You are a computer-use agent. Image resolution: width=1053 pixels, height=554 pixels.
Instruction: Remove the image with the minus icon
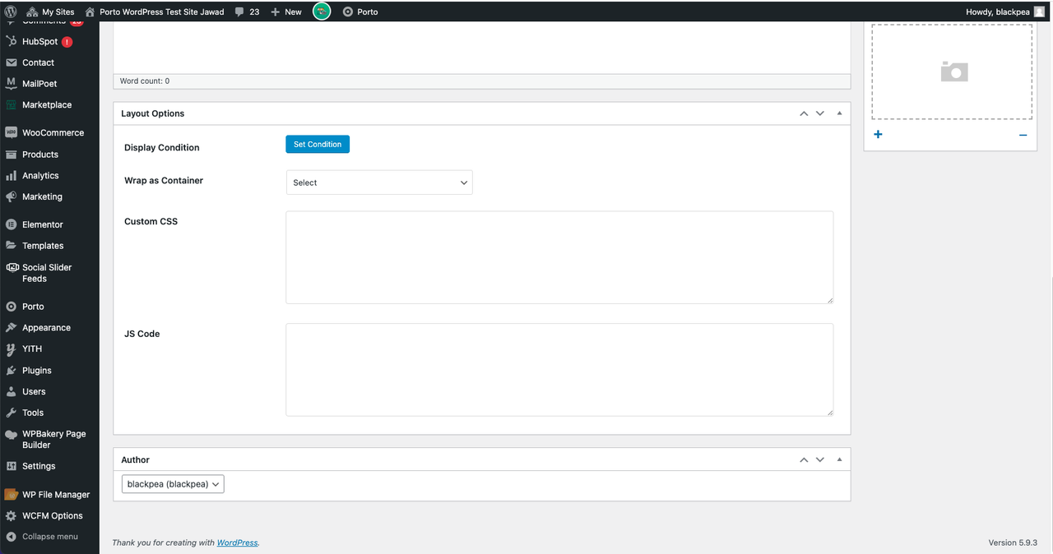pos(1023,135)
